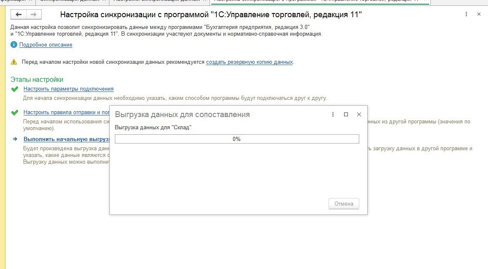
Task: Click the yellow warning triangle icon
Action: (14, 62)
